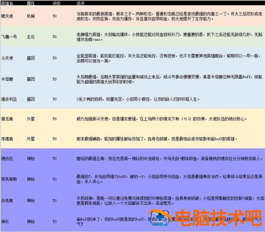Click the T0 rating in the 斗天使 row

[54, 58]
